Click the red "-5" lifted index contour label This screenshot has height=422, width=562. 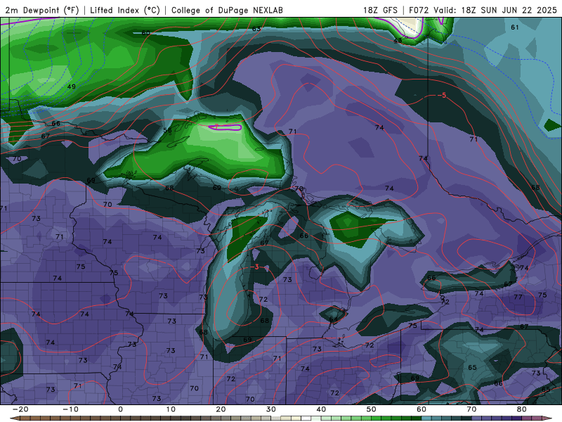pos(443,95)
